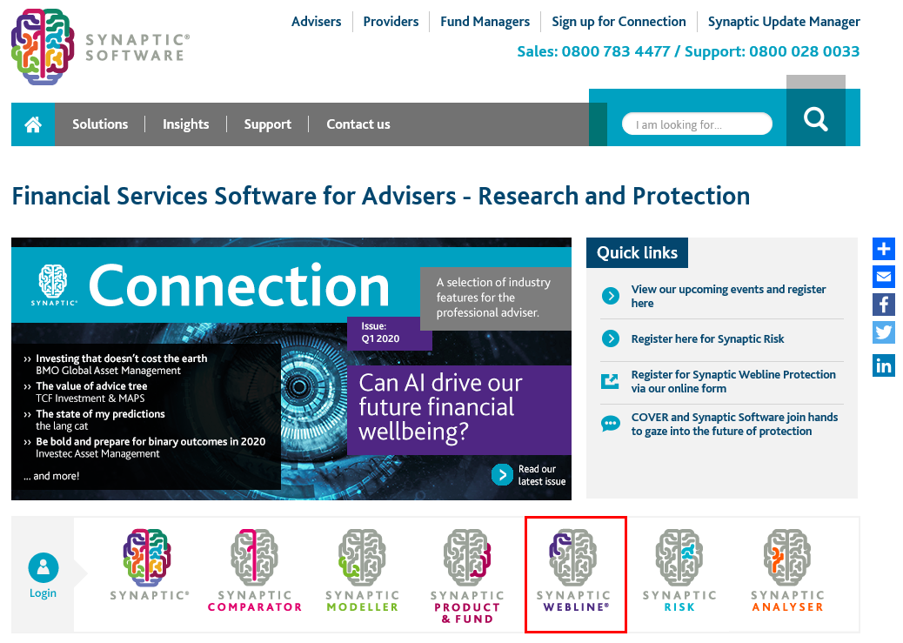903x643 pixels.
Task: Go to the Advisers section
Action: [x=316, y=22]
